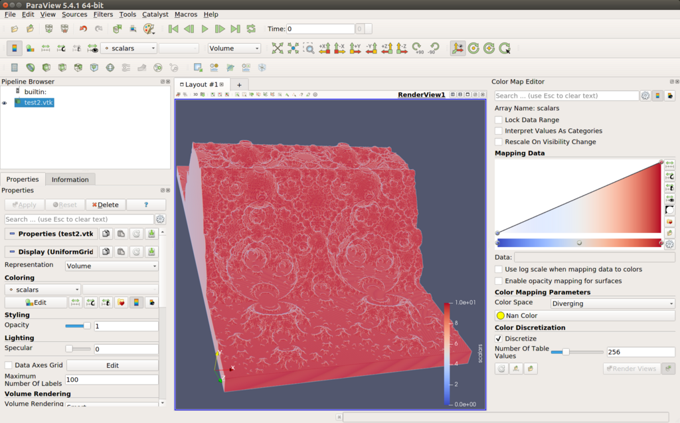
Task: Click the Calculator filter icon
Action: [x=15, y=68]
